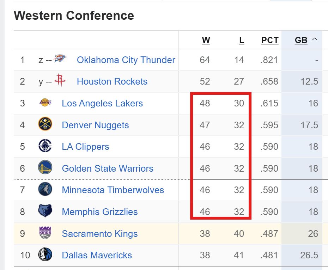Toggle the GB column sort arrow
328x270 pixels.
[x=315, y=40]
